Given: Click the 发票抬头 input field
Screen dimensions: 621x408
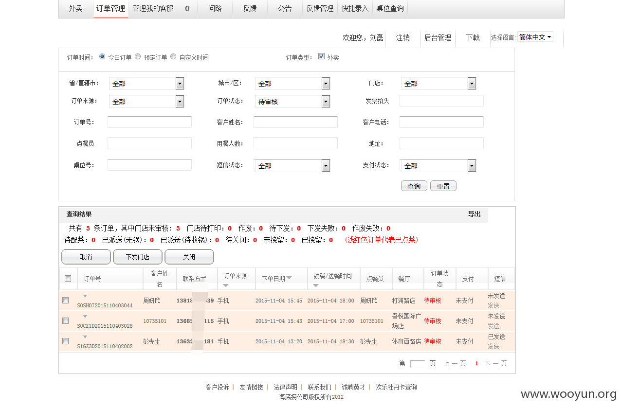Looking at the screenshot, I should coord(441,101).
